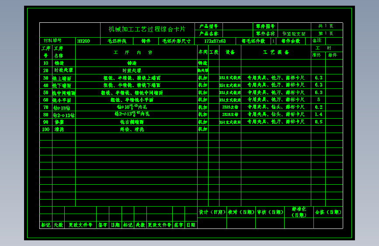Image resolution: width=379 pixels, height=246 pixels.
Task: Click content "铣右侧端面"
Action: coord(132,122)
